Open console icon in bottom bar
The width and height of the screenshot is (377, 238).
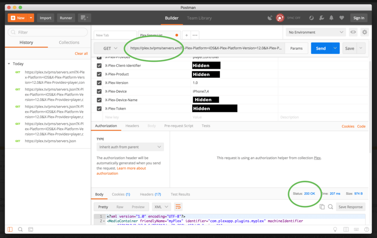[x=30, y=230]
